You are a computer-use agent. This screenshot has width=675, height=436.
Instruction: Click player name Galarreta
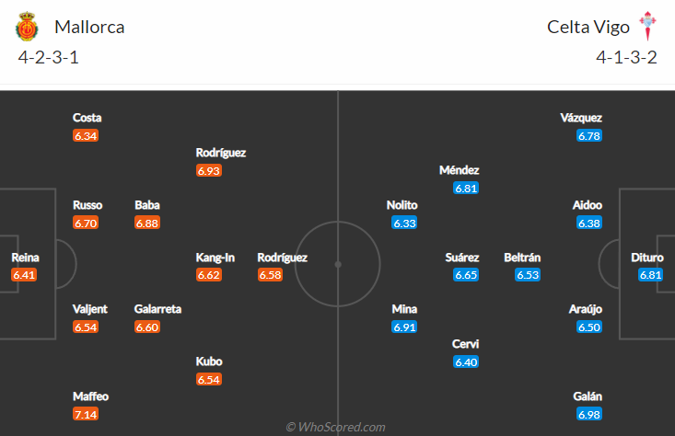coord(158,309)
